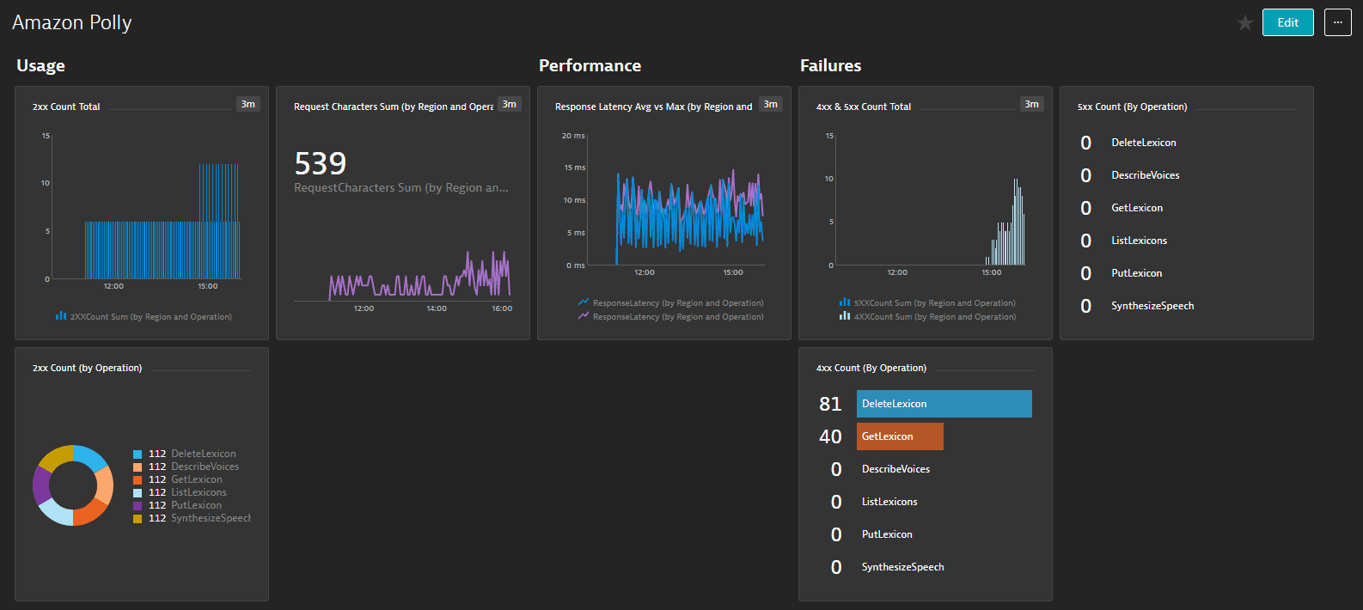Open the more options ellipsis menu
The height and width of the screenshot is (610, 1363).
(1338, 22)
